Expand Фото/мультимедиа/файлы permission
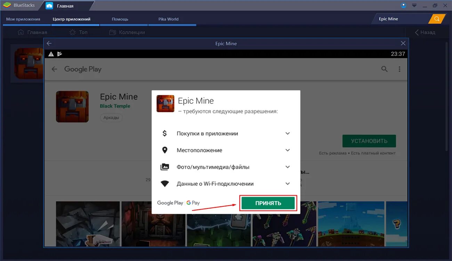 point(288,167)
